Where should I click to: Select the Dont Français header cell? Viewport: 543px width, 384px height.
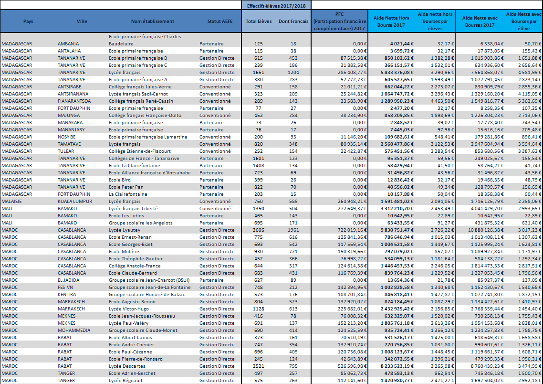coord(293,21)
